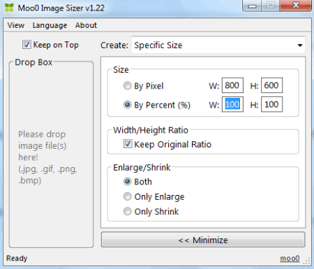Select the By Percent (%) option
Viewport: 314px width, 269px height.
pos(127,105)
